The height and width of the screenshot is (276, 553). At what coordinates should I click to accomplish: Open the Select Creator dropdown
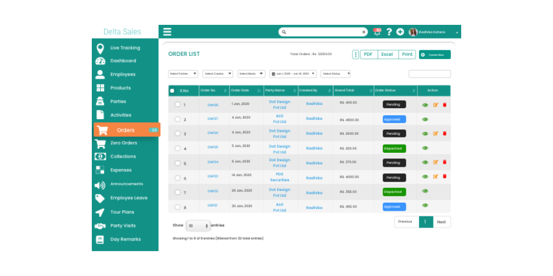(217, 74)
